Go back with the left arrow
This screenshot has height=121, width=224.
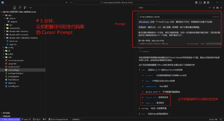coord(67,3)
